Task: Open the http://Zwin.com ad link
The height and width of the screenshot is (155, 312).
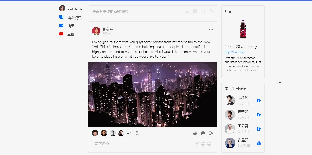Action: point(235,52)
